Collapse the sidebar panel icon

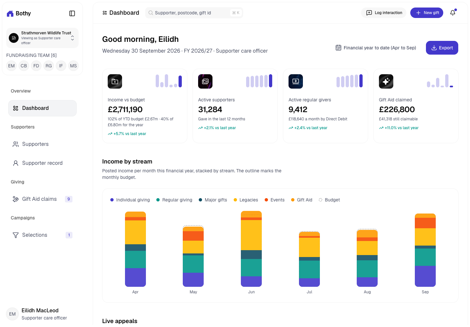click(x=72, y=13)
